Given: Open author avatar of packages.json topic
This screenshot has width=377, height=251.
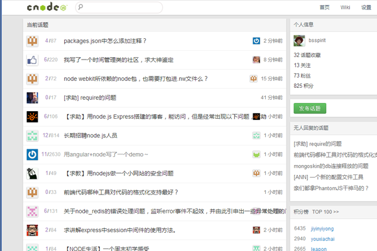Looking at the screenshot, I should coord(32,41).
